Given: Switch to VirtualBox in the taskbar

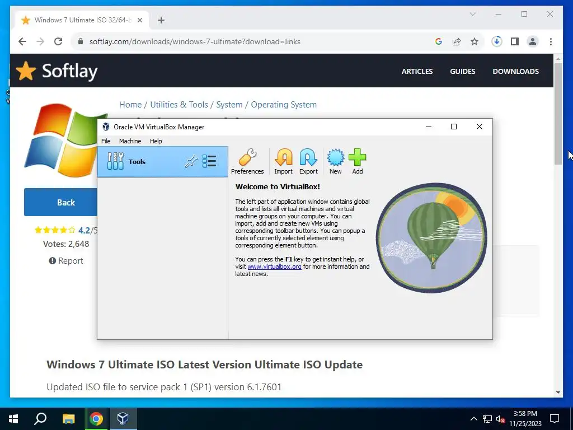Looking at the screenshot, I should pyautogui.click(x=123, y=419).
